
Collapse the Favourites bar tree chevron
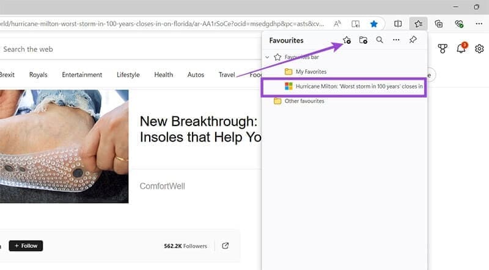tap(267, 57)
